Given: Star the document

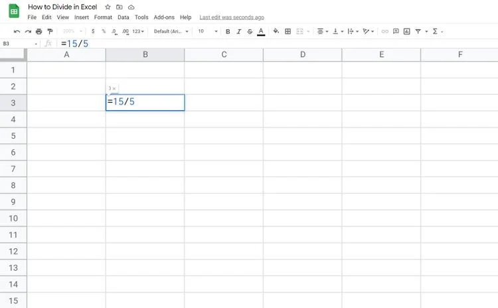Looking at the screenshot, I should 108,7.
